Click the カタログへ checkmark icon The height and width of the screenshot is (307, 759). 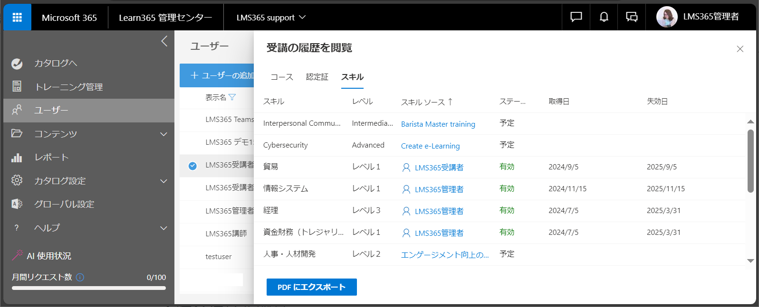click(x=17, y=63)
